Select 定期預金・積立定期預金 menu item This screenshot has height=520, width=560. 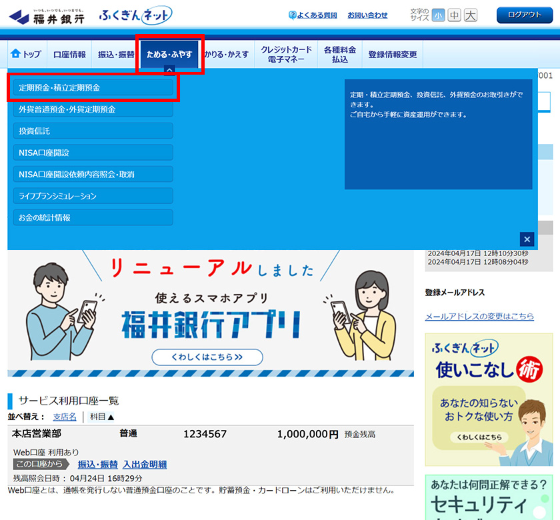point(93,88)
